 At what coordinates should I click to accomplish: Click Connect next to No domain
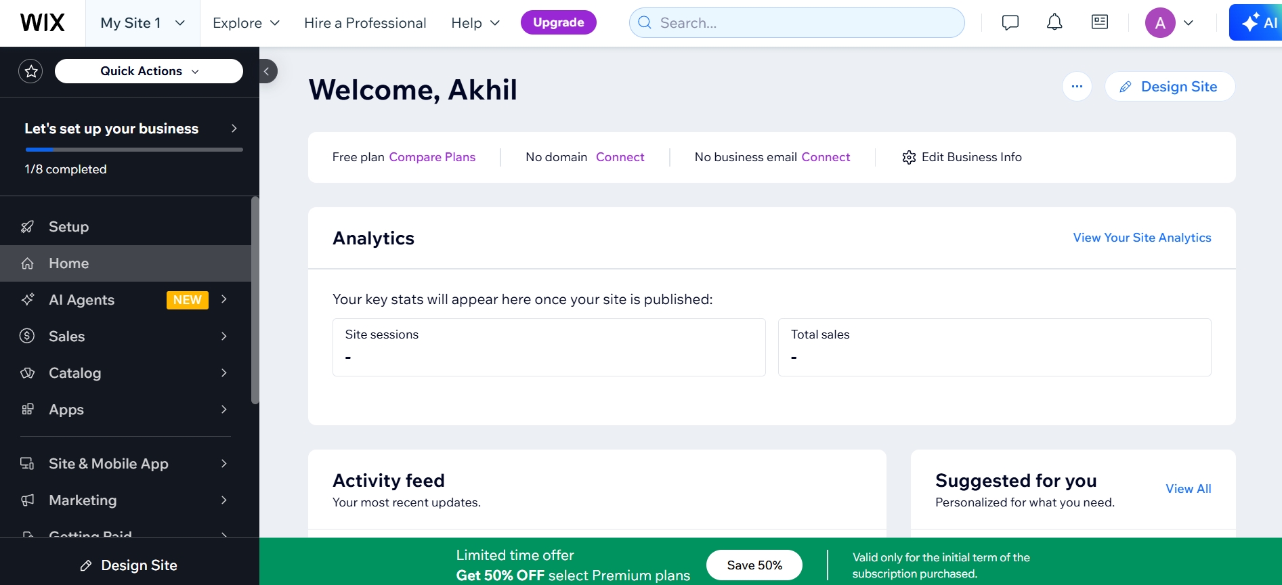tap(620, 157)
